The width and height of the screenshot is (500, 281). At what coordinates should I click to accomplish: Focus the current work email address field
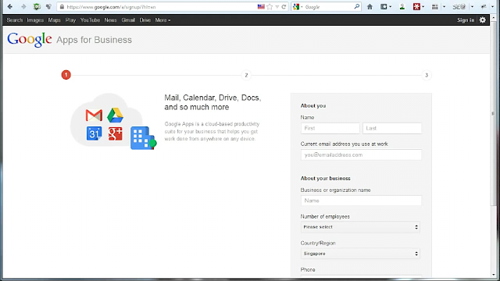click(361, 155)
